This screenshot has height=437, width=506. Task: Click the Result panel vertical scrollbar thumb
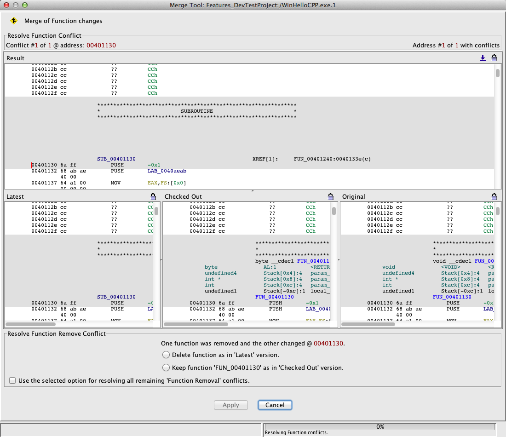pyautogui.click(x=498, y=73)
